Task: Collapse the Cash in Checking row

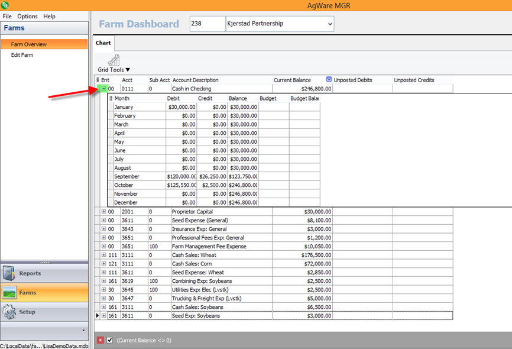Action: (x=103, y=89)
